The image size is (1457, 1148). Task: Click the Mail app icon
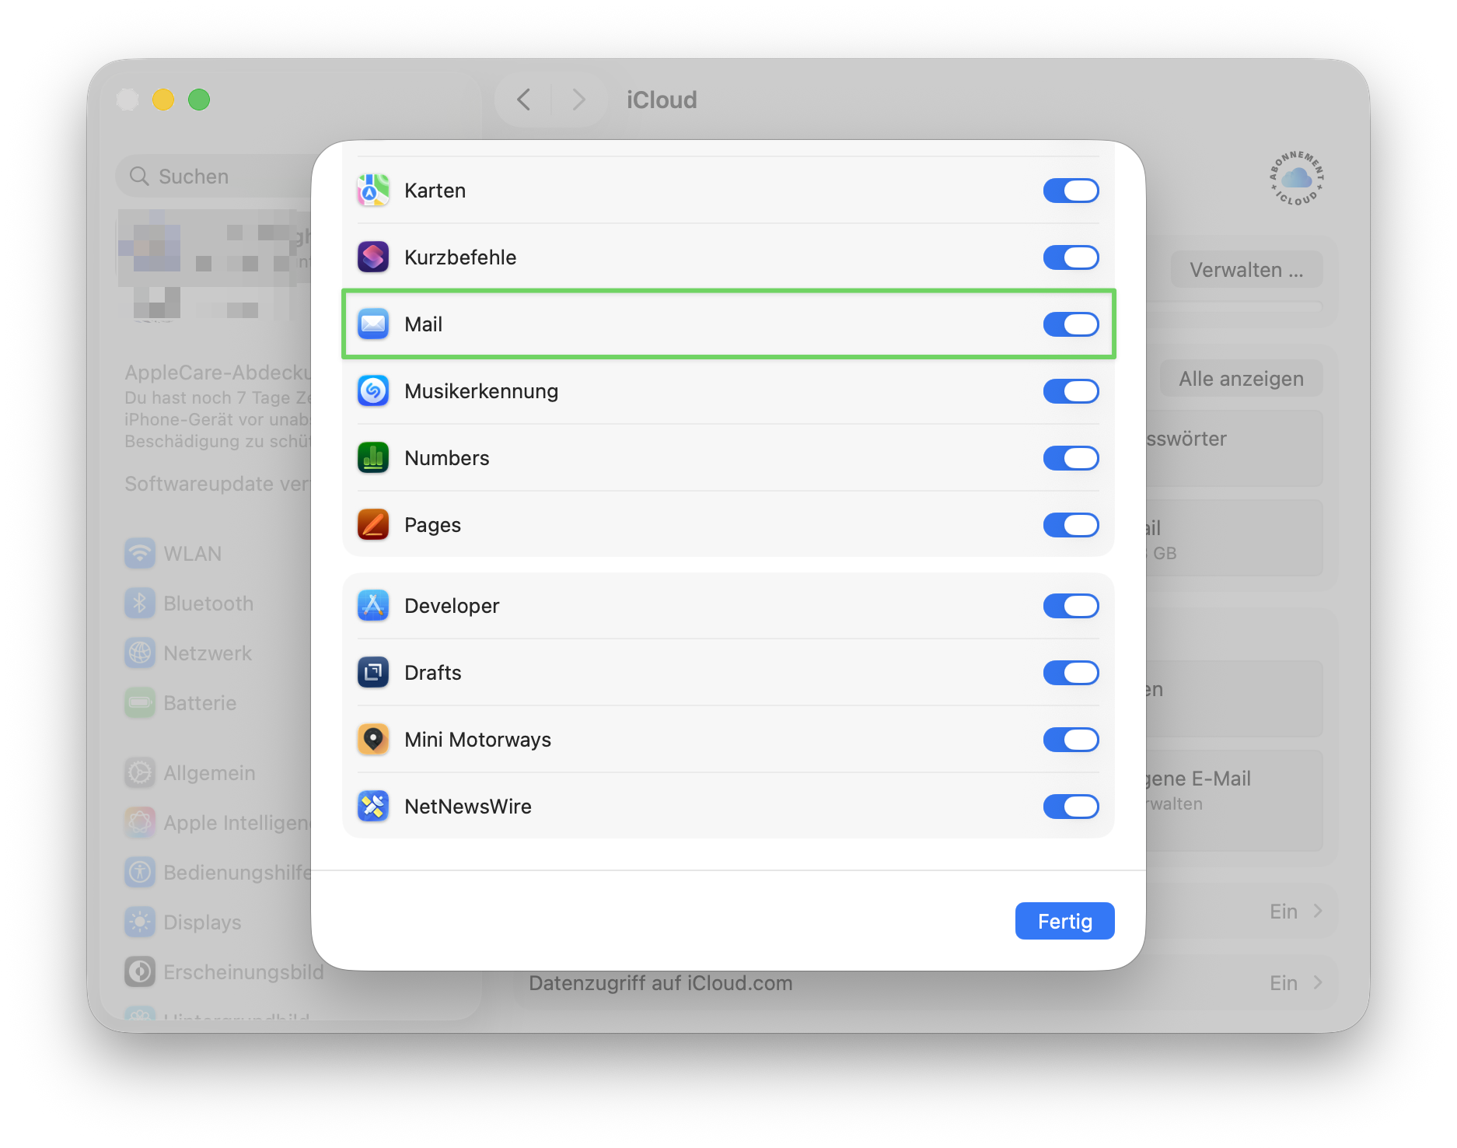coord(373,324)
